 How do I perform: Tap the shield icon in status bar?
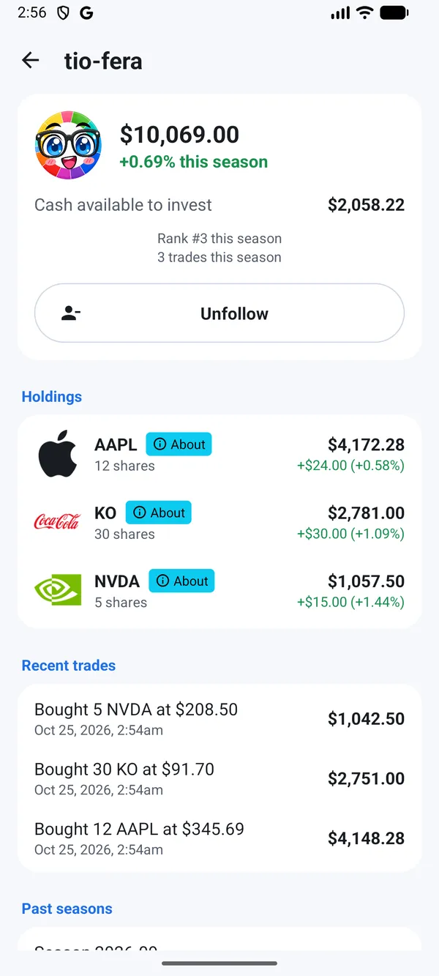coord(64,13)
